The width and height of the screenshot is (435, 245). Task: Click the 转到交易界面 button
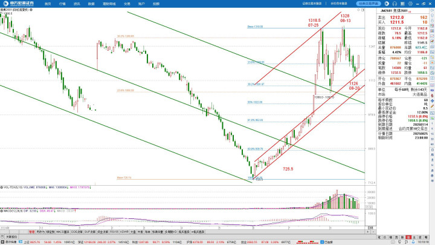(x=369, y=3)
